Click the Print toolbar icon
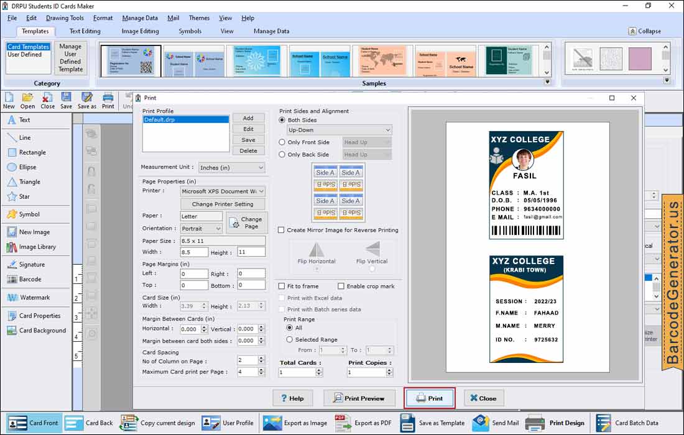The width and height of the screenshot is (684, 435). point(108,101)
